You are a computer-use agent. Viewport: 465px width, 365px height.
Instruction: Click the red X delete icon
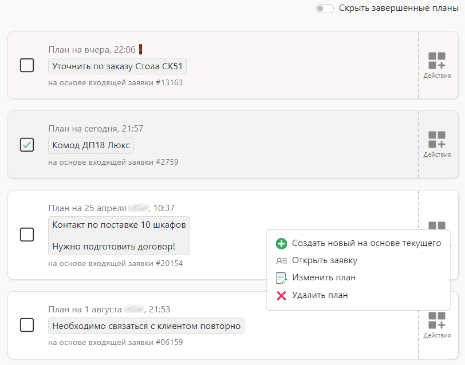pos(281,296)
